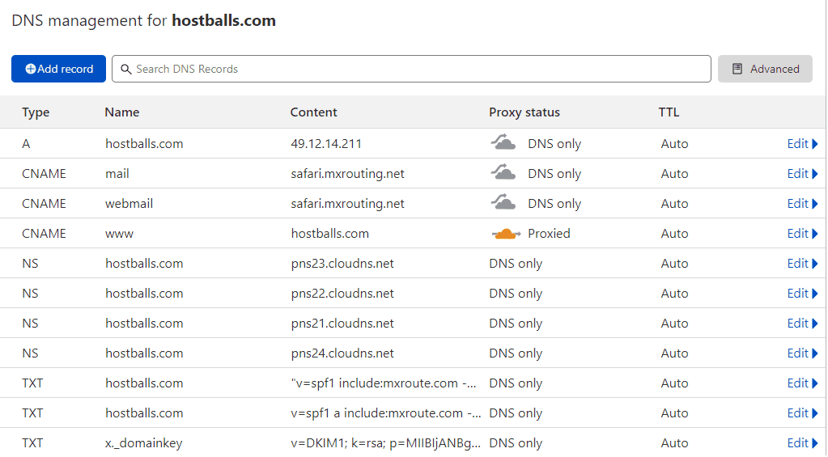The width and height of the screenshot is (828, 457).
Task: Click the grey cloud icon on the webmail row
Action: pos(503,203)
